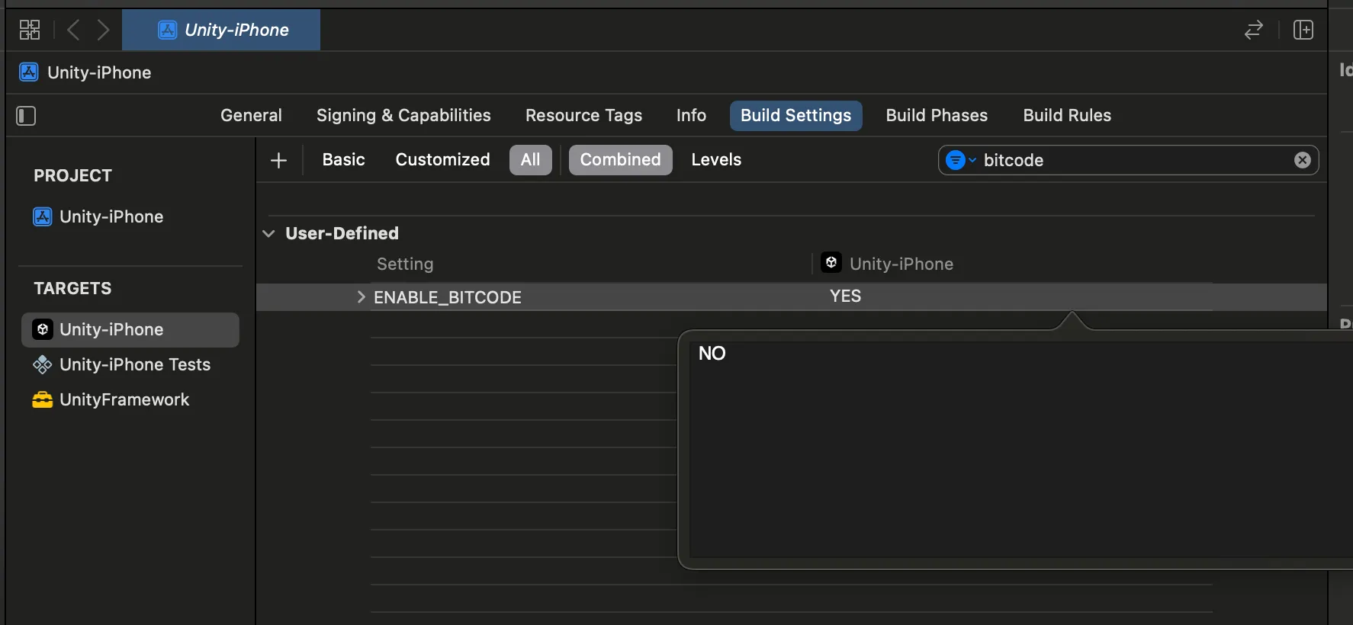Screen dimensions: 1353x625
Task: Open the Signing & Capabilities tab
Action: pyautogui.click(x=403, y=115)
